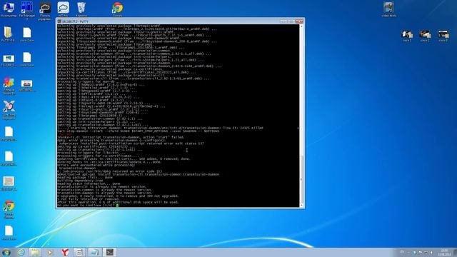
Task: Click the PuTTY scrollbar up arrow
Action: (x=301, y=26)
